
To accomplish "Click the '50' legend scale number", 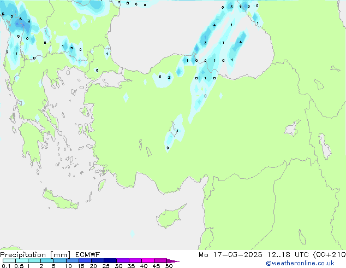I will point(169,266).
